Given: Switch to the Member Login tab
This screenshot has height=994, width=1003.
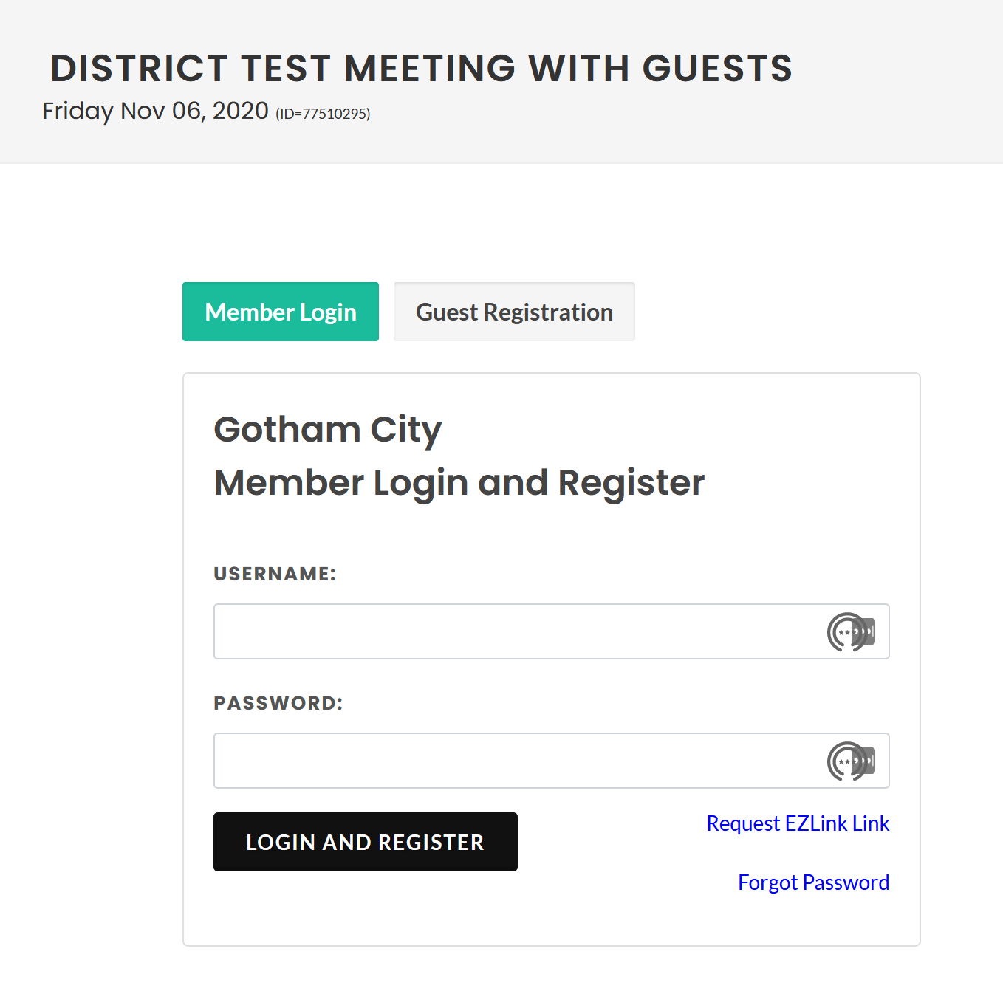Looking at the screenshot, I should [x=281, y=312].
